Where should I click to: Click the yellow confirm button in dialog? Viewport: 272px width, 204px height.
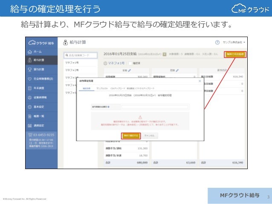[x=131, y=136]
